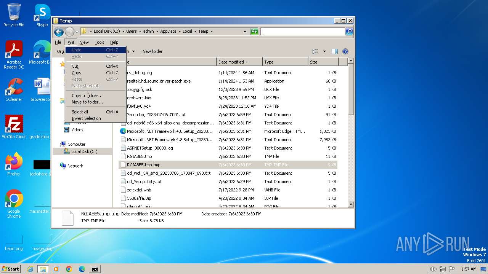This screenshot has width=488, height=274.
Task: Click the volume speaker tray icon
Action: 433,269
